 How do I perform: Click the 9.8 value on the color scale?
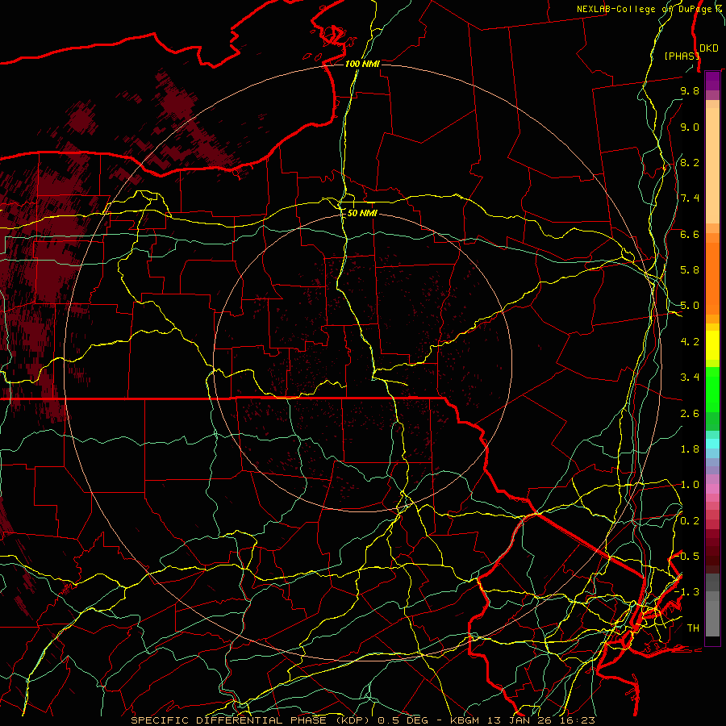click(690, 90)
